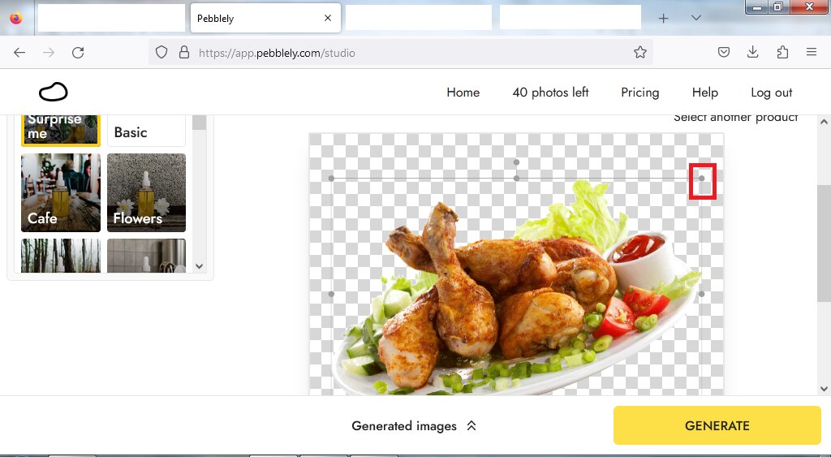This screenshot has width=831, height=457.
Task: Click the page vertical scrollbar thumb
Action: tap(824, 244)
